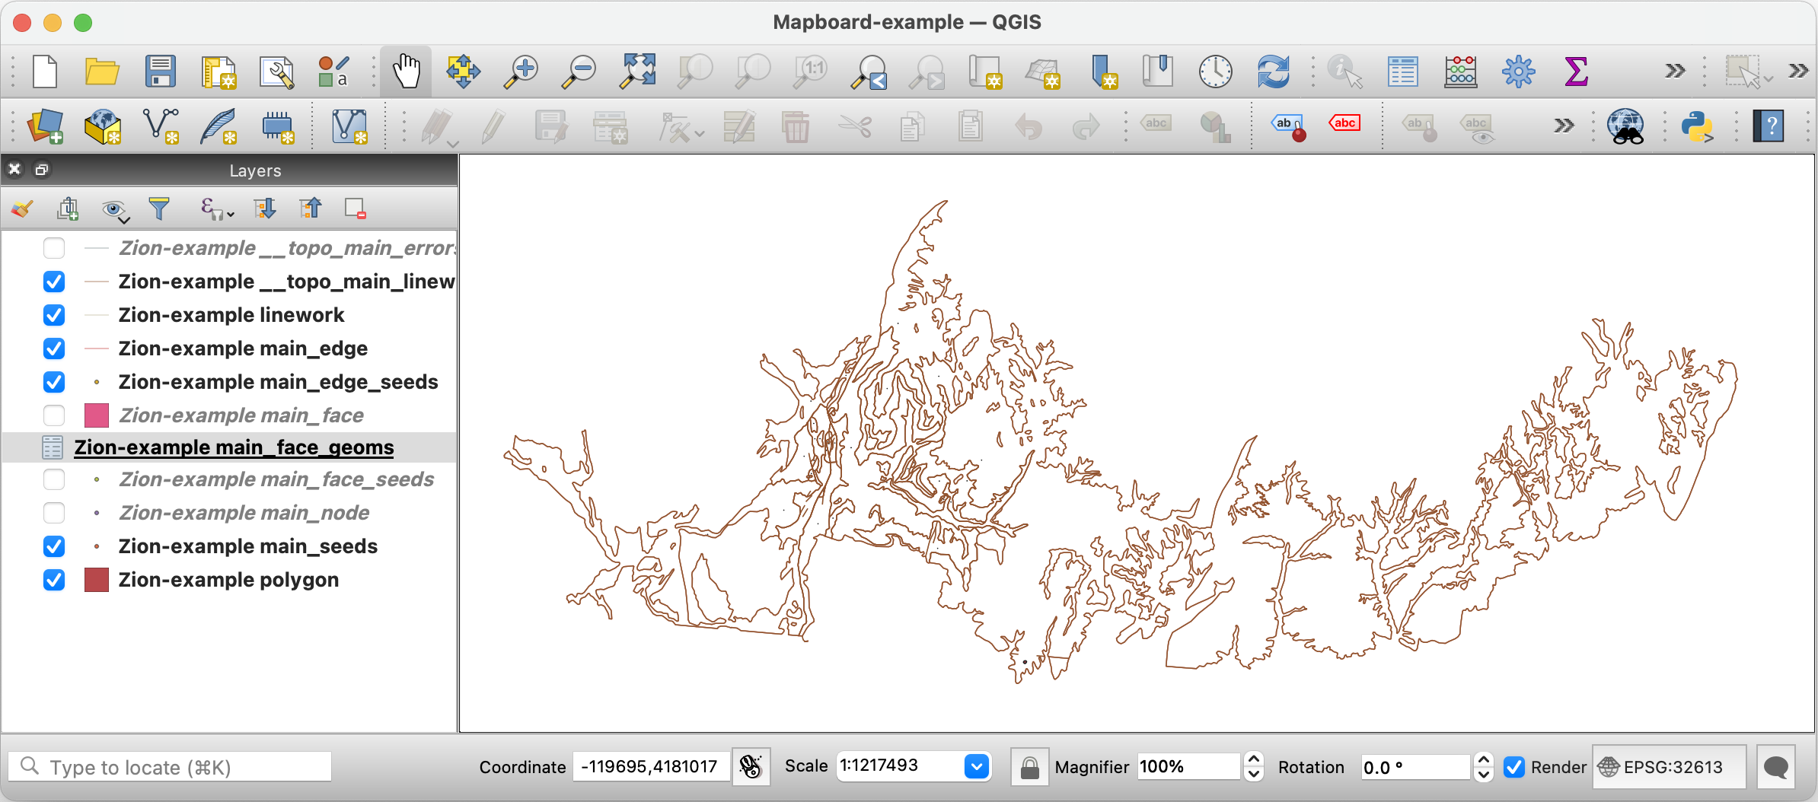This screenshot has height=802, width=1818.
Task: Uncheck the Render checkbox
Action: tap(1514, 767)
